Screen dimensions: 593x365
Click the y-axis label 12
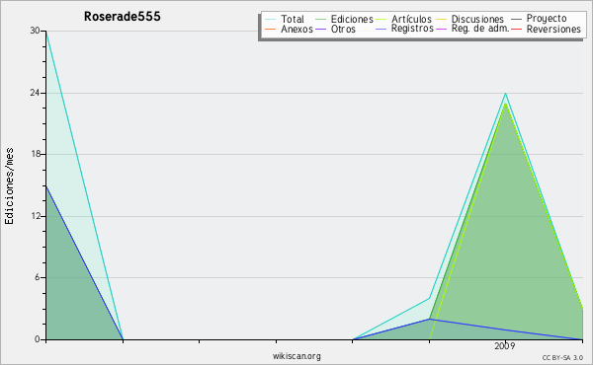click(x=36, y=215)
